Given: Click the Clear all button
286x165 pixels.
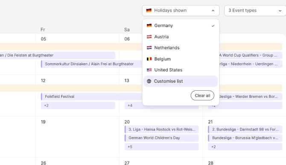Looking at the screenshot, I should (x=202, y=96).
